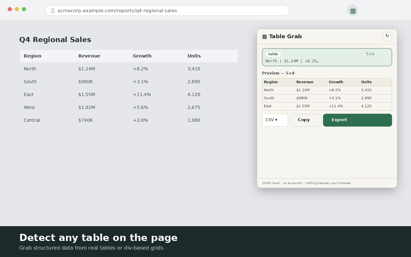Click the Revenue header in main table
Screen dimensions: 411x257
[x=89, y=56]
